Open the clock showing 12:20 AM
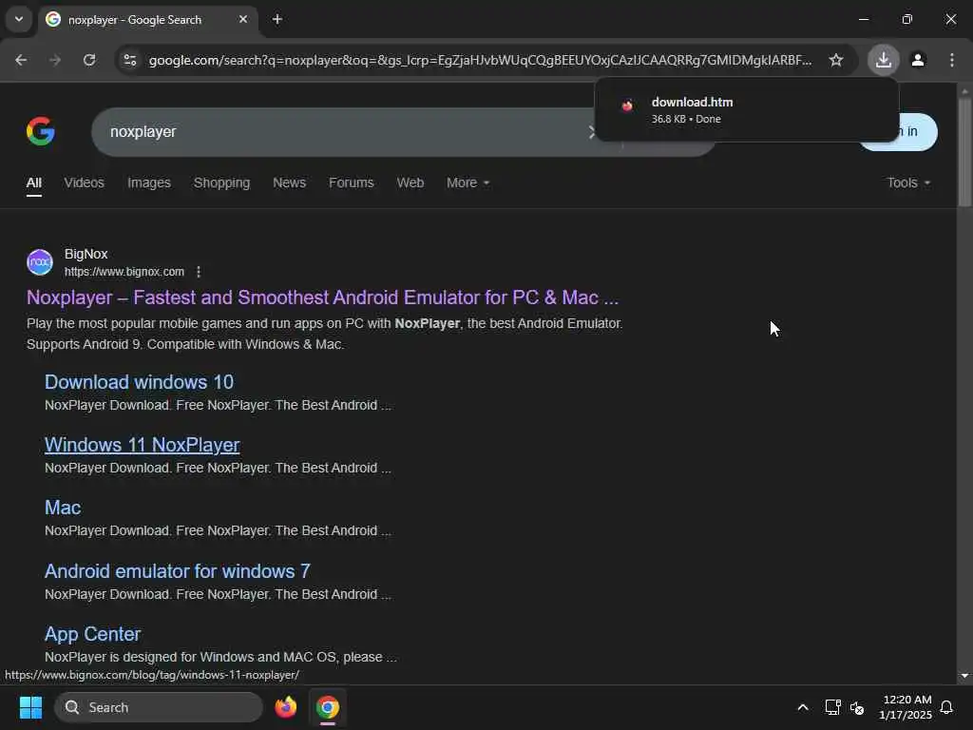 [906, 707]
